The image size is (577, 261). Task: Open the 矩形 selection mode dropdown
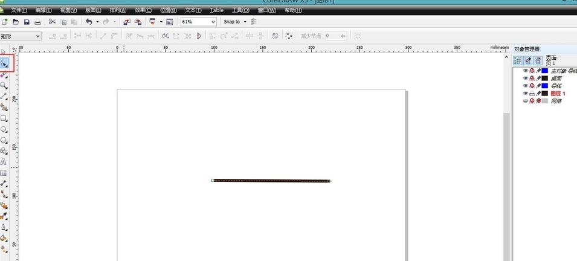click(38, 36)
